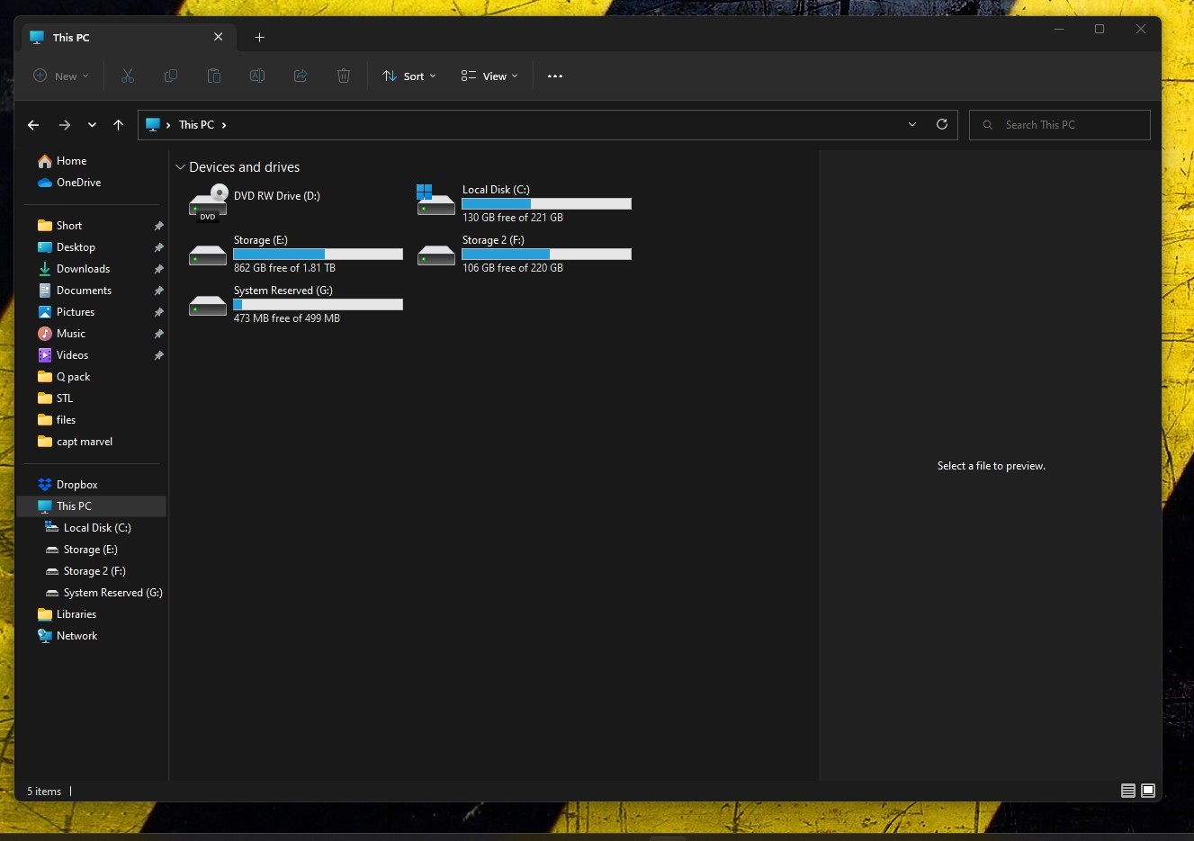Click the Search This PC field
The image size is (1194, 841).
(1059, 125)
